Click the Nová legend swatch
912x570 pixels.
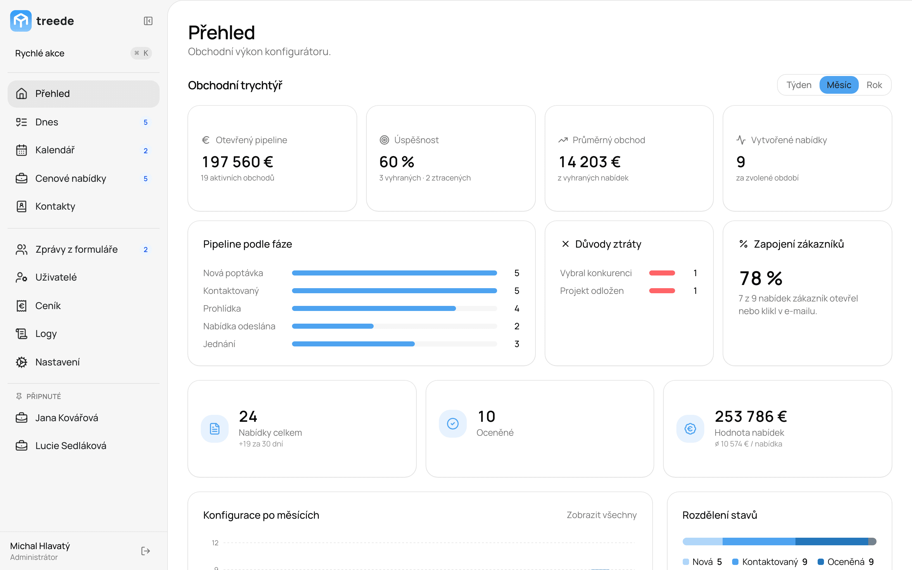[x=686, y=562]
